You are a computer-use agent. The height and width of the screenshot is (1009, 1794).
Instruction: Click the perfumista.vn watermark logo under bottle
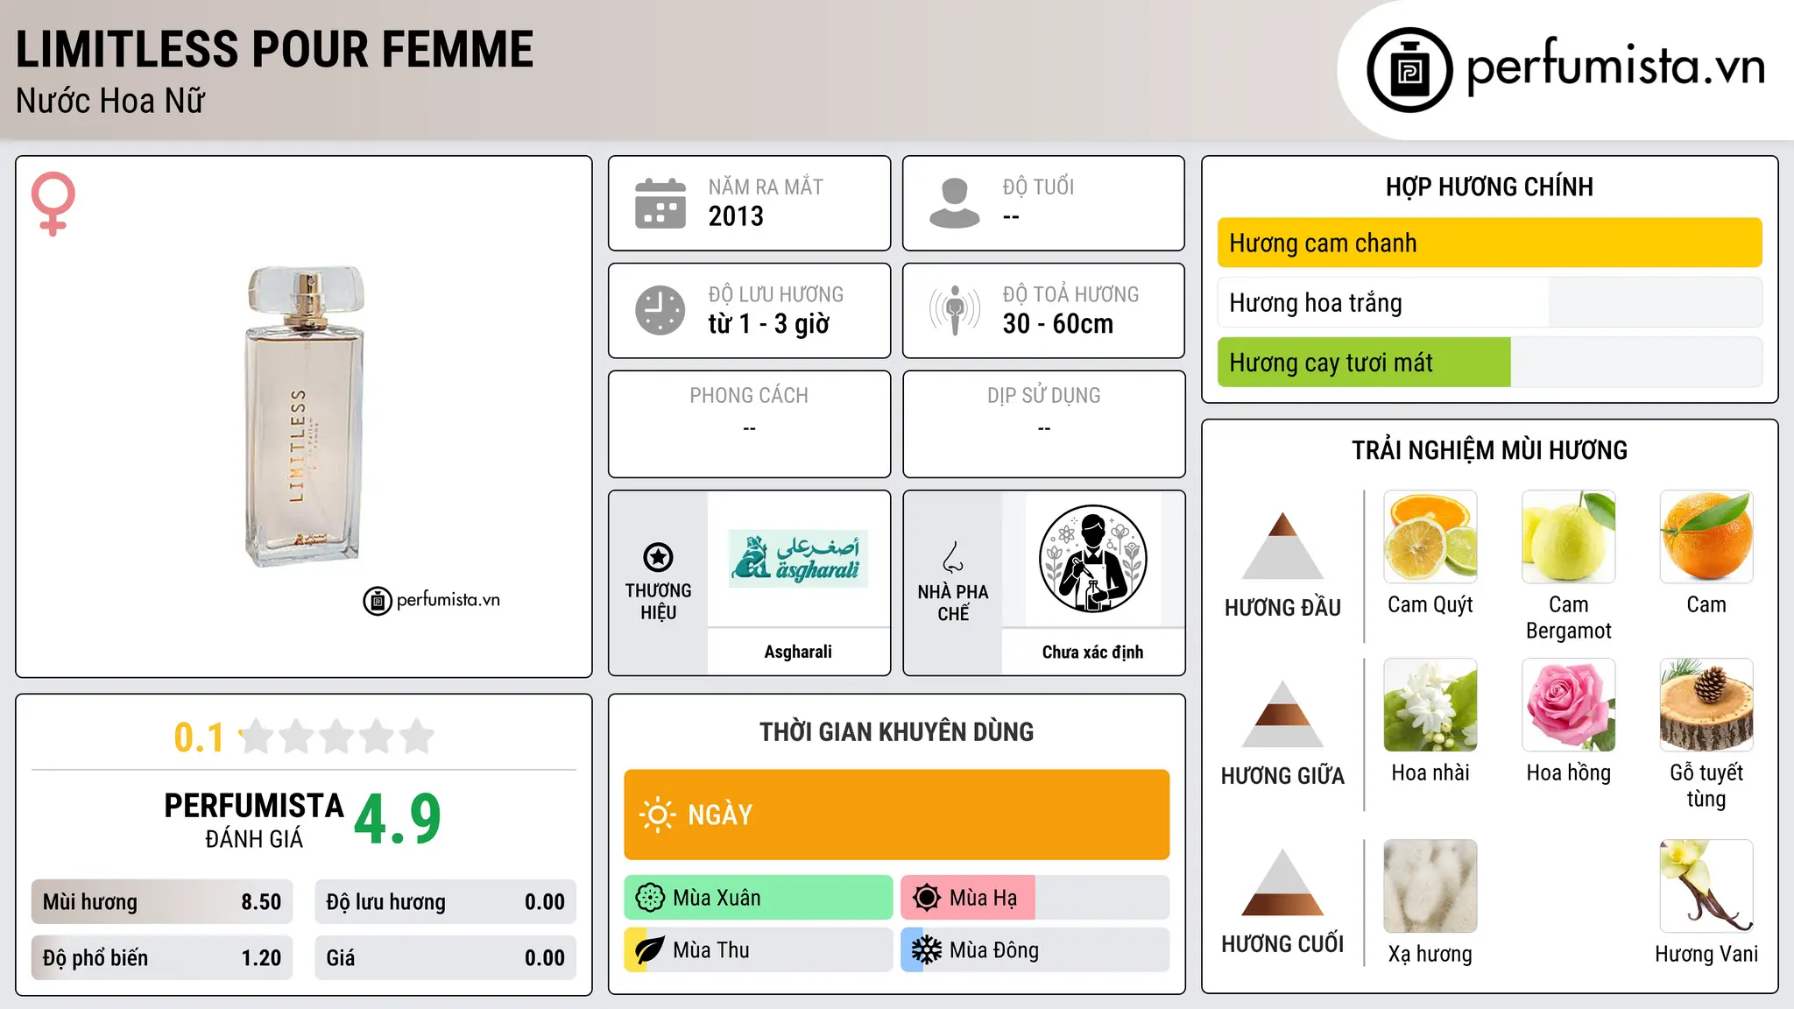pyautogui.click(x=431, y=600)
